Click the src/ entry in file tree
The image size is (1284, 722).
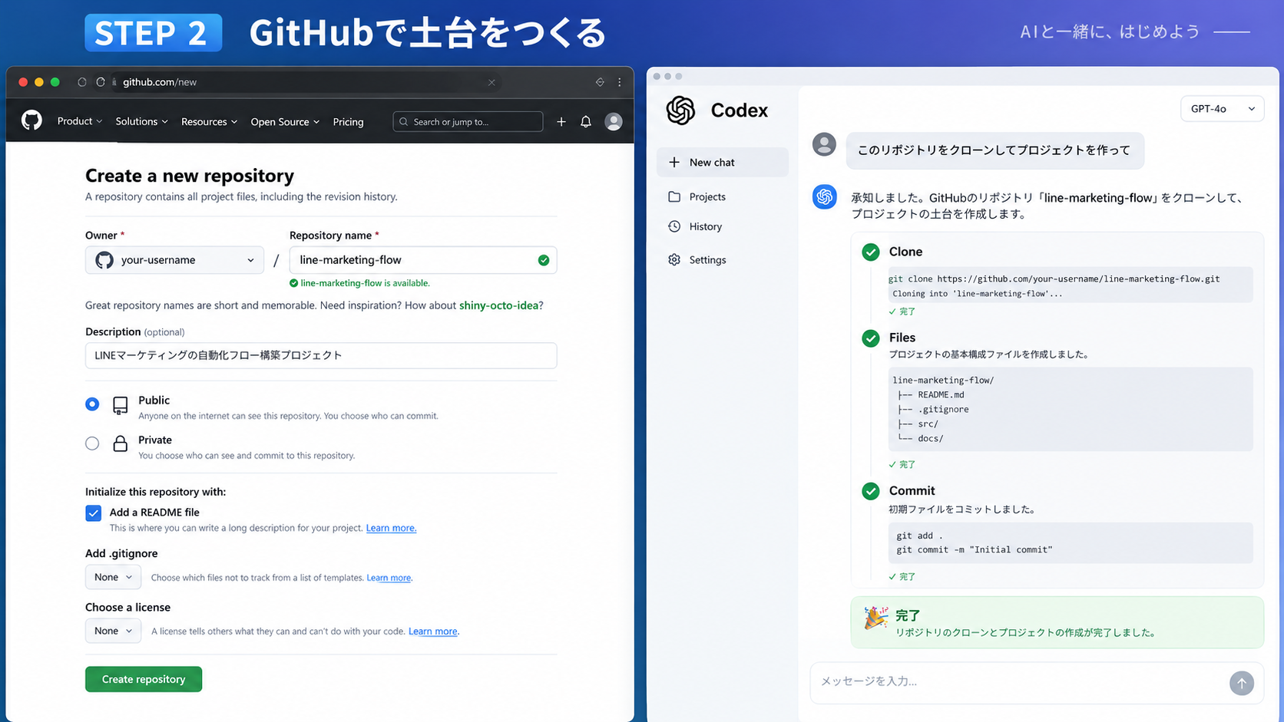[x=928, y=424]
